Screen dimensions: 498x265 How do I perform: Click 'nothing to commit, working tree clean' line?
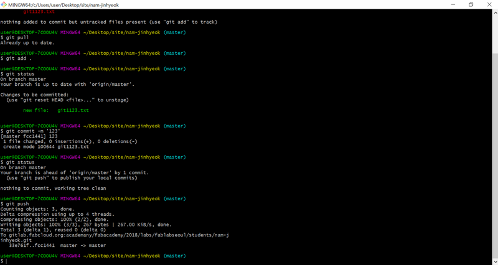[x=53, y=188]
